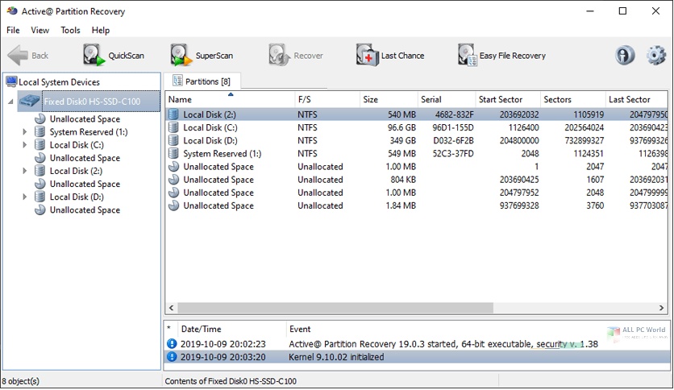Open the File menu
674x390 pixels.
[x=13, y=30]
